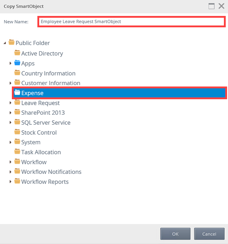Viewport: 228px width, 244px height.
Task: Click the highlighted Expense folder icon
Action: click(x=17, y=92)
